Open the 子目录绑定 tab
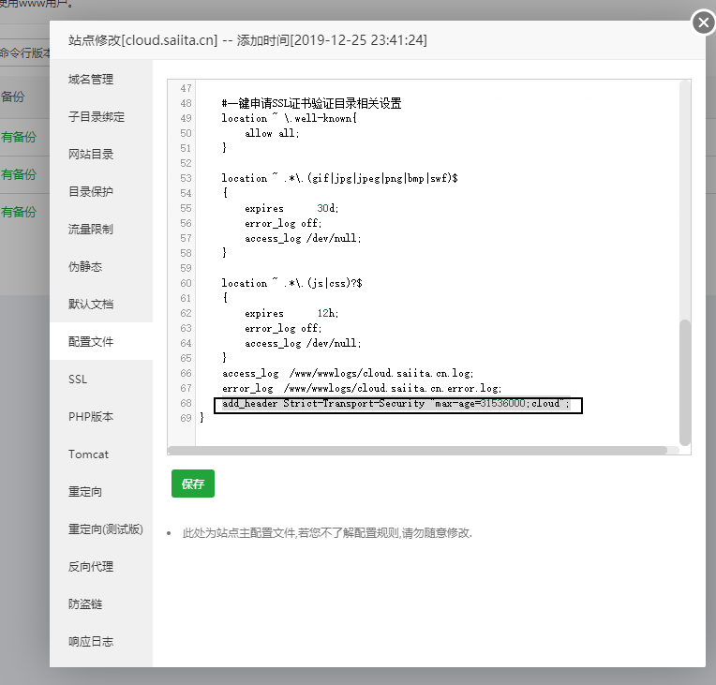This screenshot has height=685, width=716. pos(96,117)
